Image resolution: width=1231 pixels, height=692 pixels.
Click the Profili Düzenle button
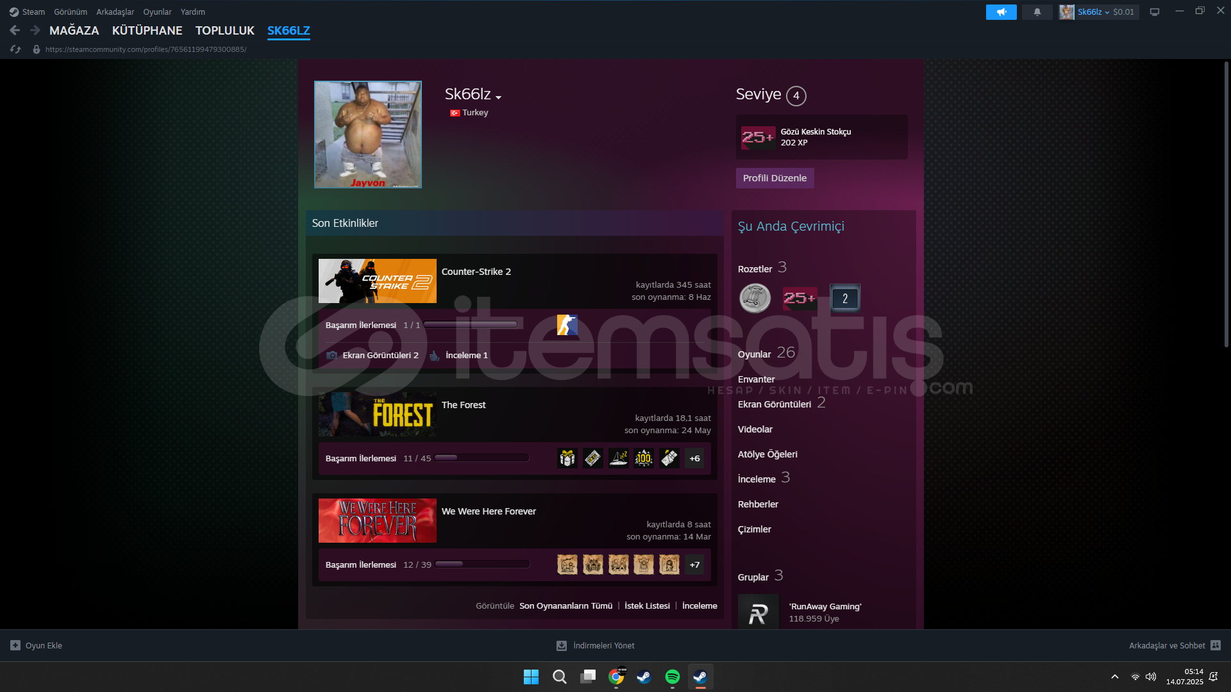(x=775, y=178)
